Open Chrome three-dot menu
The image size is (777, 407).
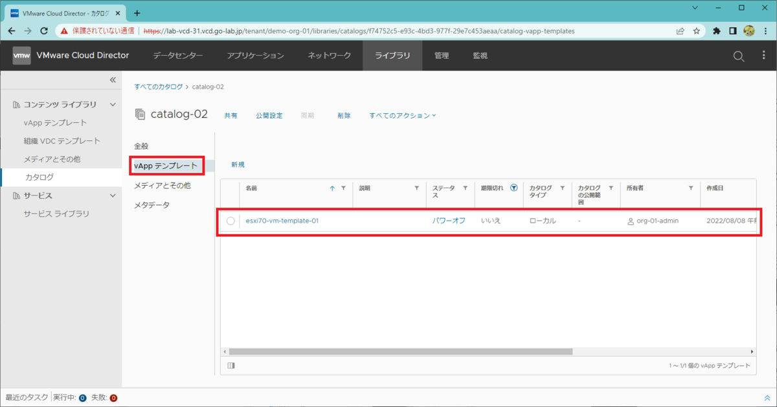pyautogui.click(x=765, y=30)
